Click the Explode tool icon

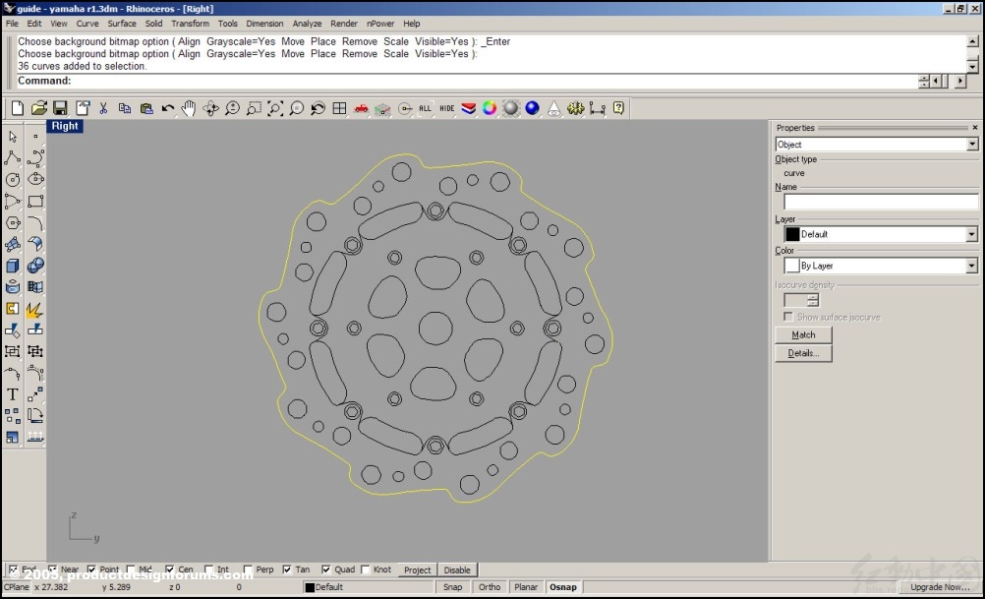(x=34, y=308)
